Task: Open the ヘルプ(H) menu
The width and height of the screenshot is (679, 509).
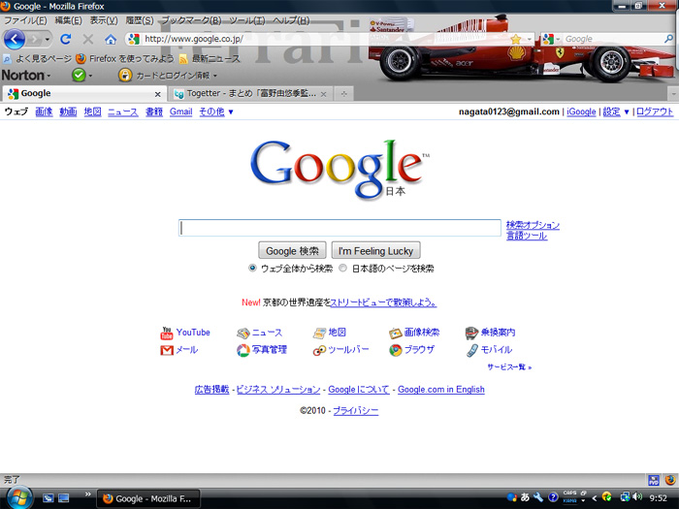Action: coord(291,20)
